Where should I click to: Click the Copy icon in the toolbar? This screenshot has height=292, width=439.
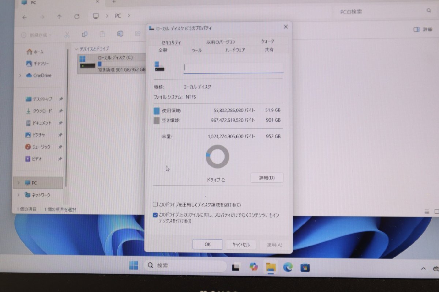pyautogui.click(x=85, y=34)
